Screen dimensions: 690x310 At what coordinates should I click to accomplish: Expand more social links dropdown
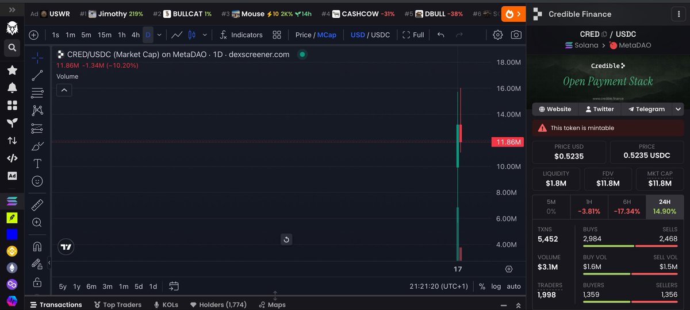[678, 109]
